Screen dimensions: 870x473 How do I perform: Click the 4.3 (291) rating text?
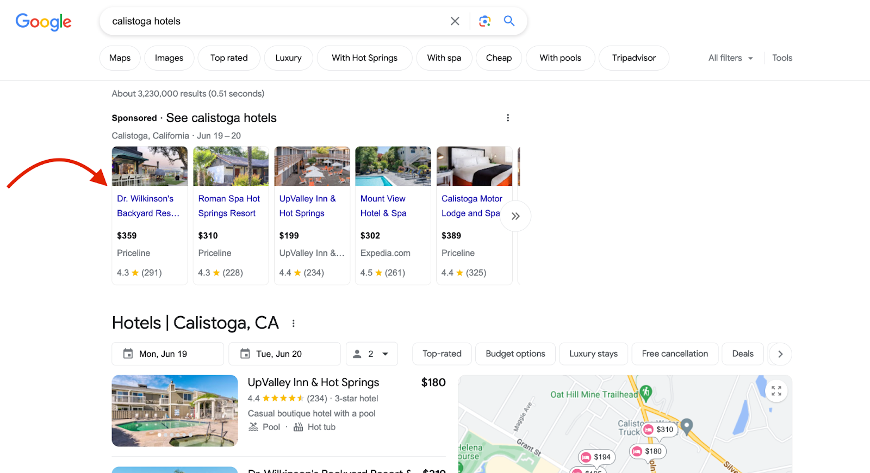pos(139,273)
